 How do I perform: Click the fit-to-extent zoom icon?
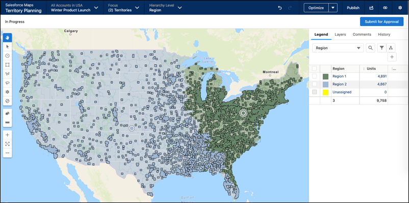(x=7, y=144)
